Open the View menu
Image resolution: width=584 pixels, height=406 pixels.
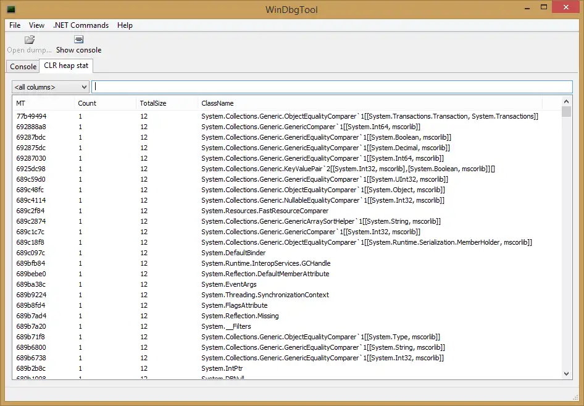coord(37,25)
